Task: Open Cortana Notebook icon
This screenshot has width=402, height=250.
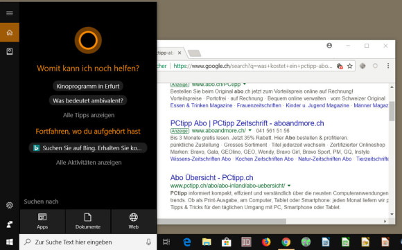Action: 10,51
